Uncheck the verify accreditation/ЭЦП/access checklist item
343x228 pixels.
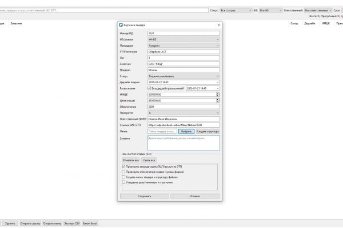[123, 166]
